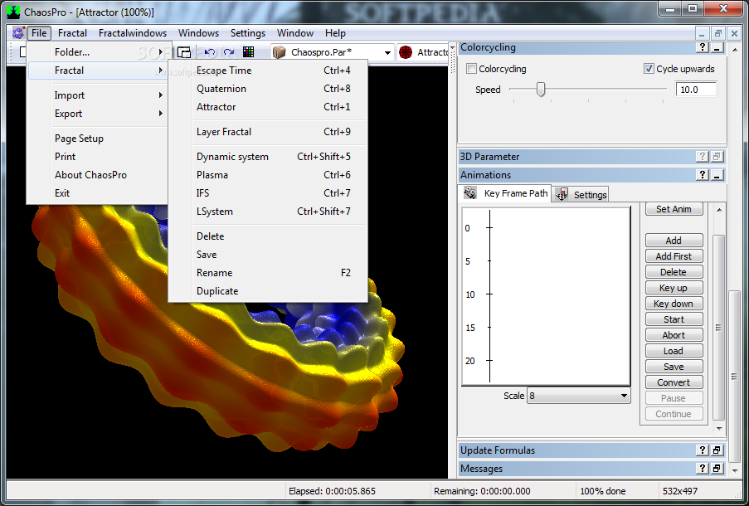The width and height of the screenshot is (749, 506).
Task: Click the 3D Parameter help question mark
Action: tap(703, 156)
